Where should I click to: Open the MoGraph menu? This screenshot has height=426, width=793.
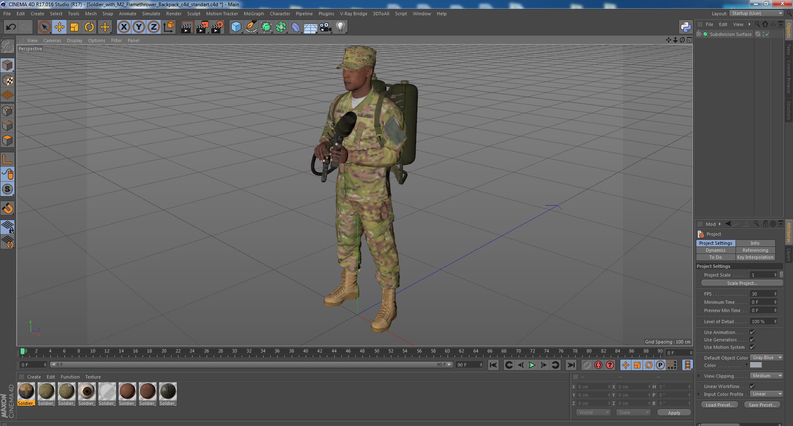point(254,14)
